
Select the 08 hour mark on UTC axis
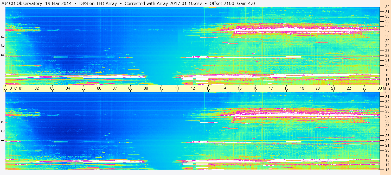pyautogui.click(x=130, y=88)
